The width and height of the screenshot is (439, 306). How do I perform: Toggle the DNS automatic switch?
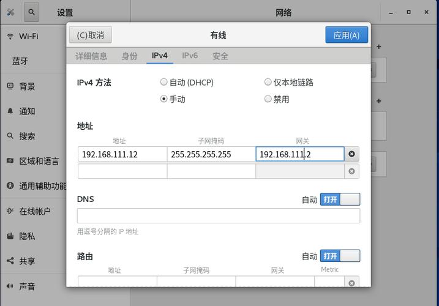point(340,200)
